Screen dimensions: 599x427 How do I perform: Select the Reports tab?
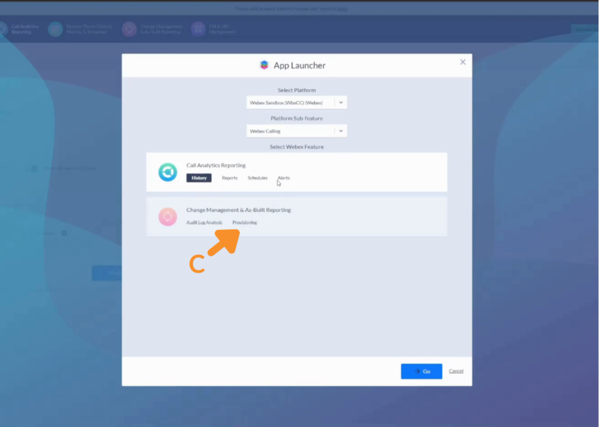230,178
